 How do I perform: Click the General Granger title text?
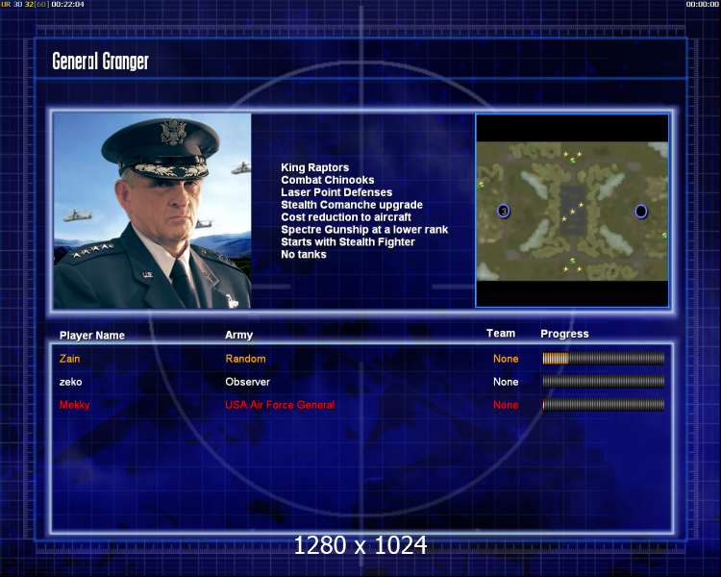coord(100,61)
